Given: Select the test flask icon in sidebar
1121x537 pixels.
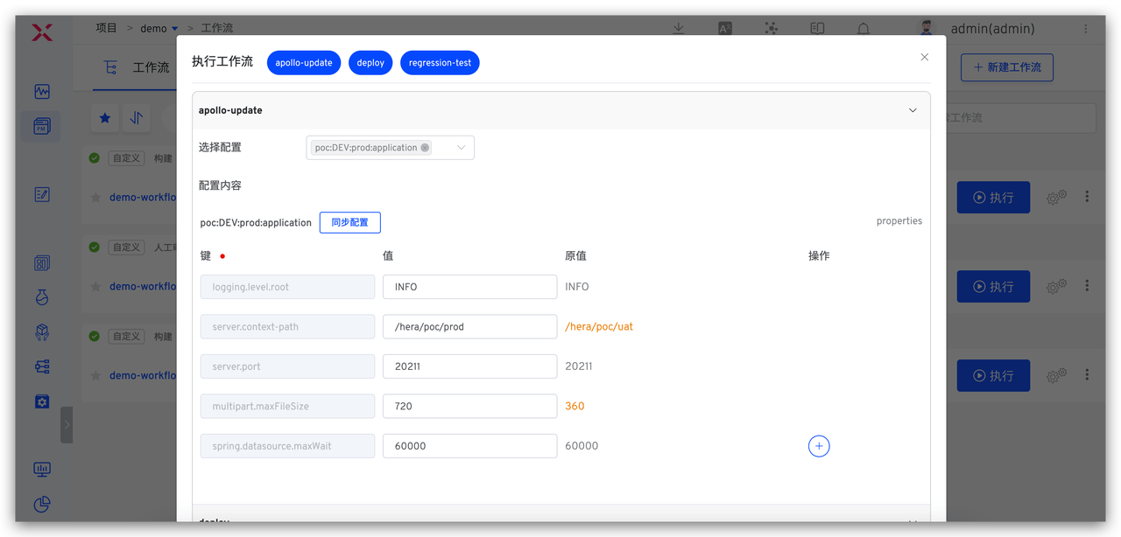Looking at the screenshot, I should (41, 297).
